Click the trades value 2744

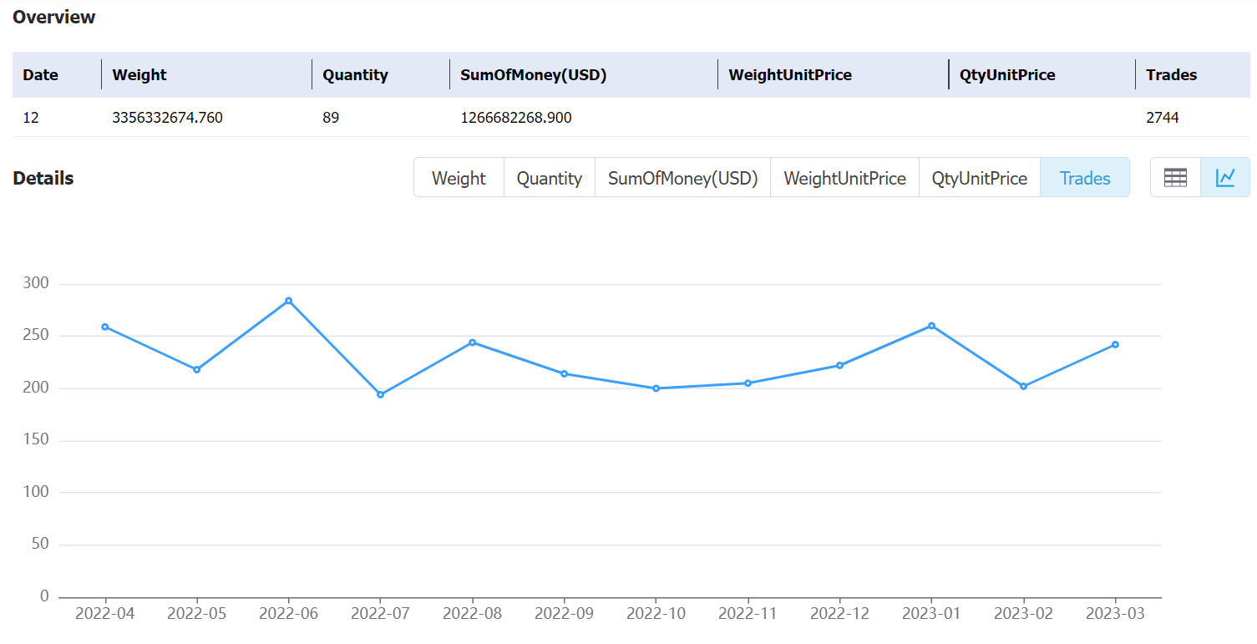point(1163,118)
